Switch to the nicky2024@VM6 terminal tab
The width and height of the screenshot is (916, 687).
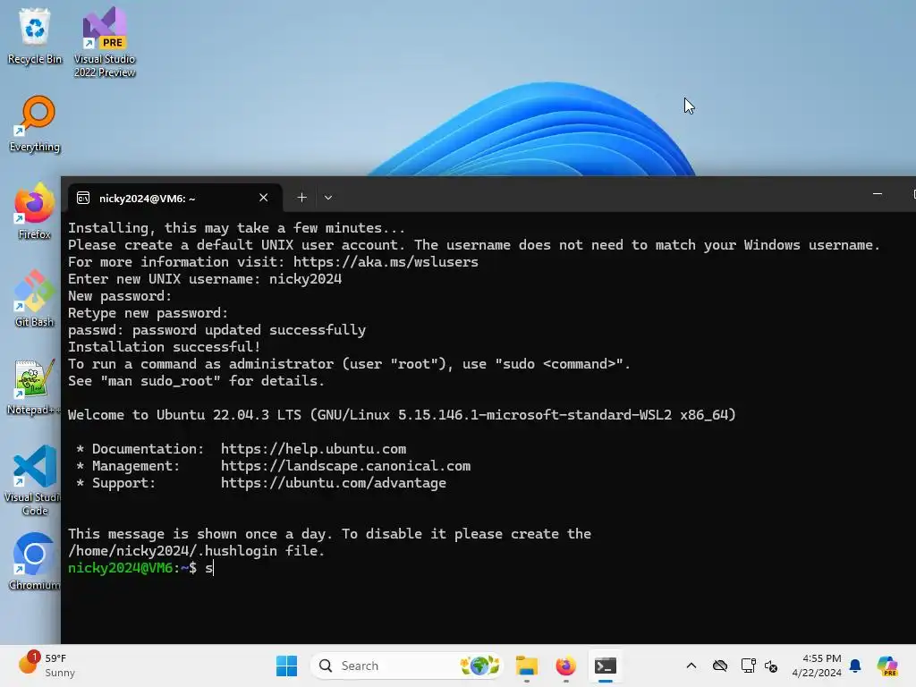pyautogui.click(x=174, y=198)
